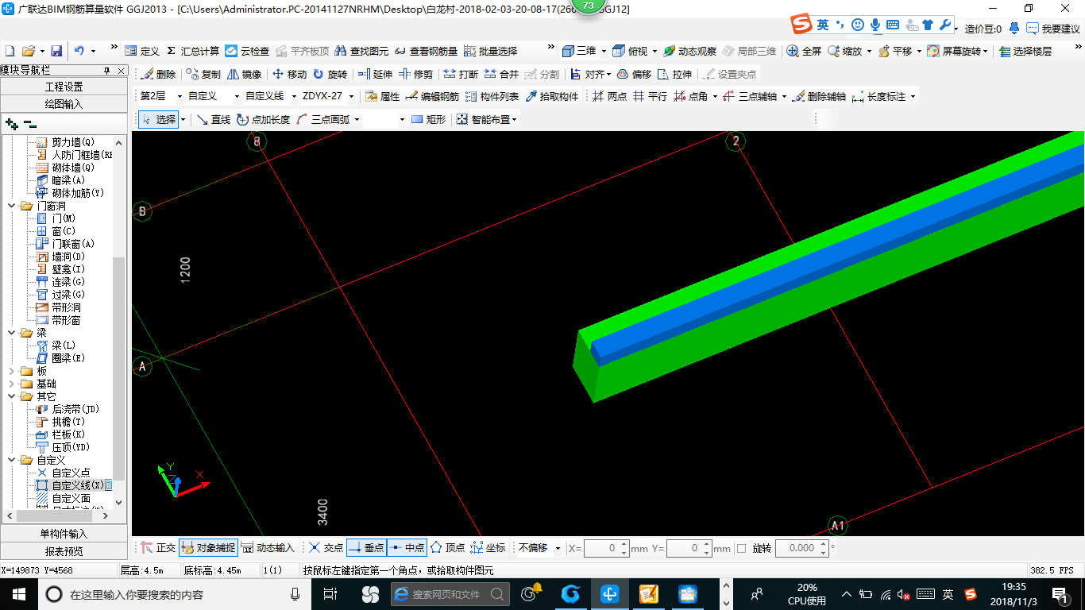Open the 工程设置 navigation tab
This screenshot has width=1085, height=610.
(x=64, y=87)
